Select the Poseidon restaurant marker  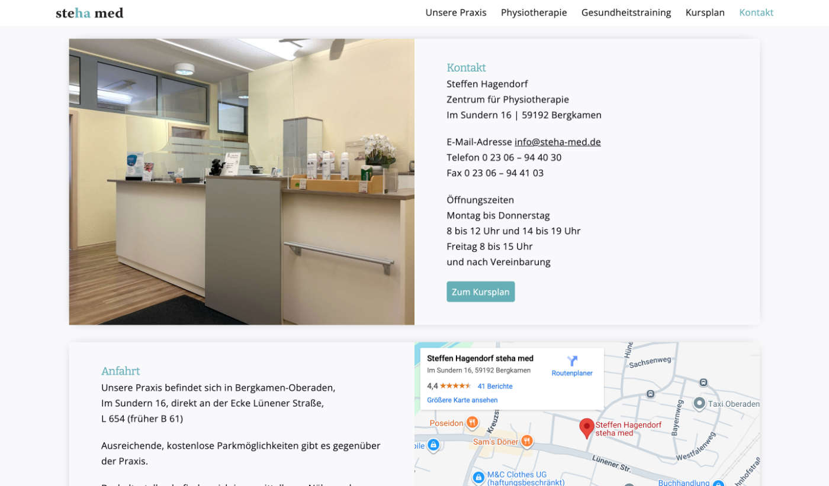coord(472,422)
